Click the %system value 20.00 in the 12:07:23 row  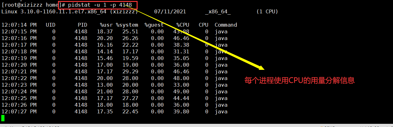point(130,85)
